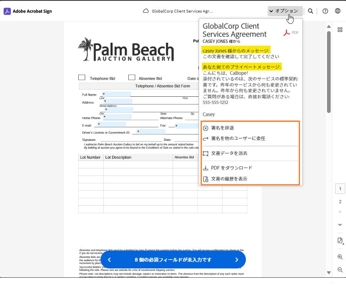Click the vertical scrollbar thumb
346x300 pixels.
[329, 72]
